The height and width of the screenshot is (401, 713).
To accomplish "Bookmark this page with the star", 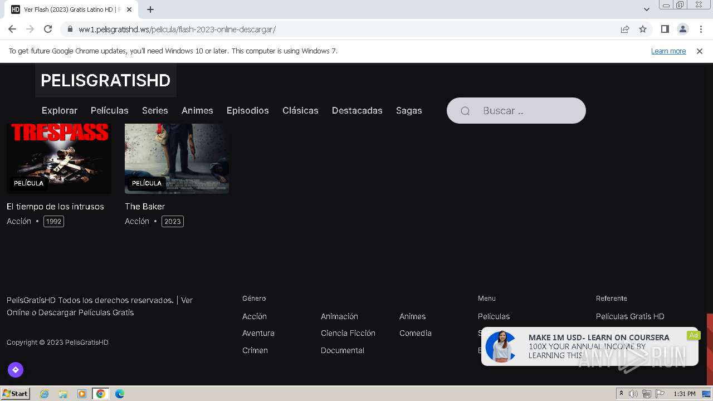I will [643, 29].
